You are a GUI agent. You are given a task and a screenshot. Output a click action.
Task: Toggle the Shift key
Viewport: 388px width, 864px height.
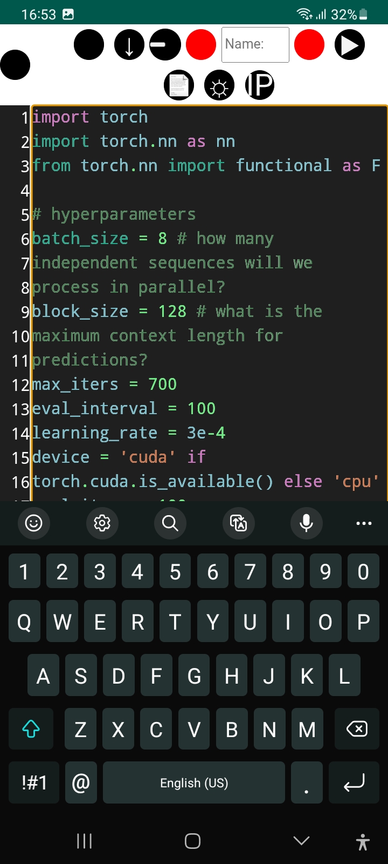[x=31, y=729]
